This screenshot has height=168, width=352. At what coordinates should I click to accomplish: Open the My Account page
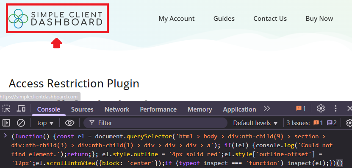pos(177,18)
